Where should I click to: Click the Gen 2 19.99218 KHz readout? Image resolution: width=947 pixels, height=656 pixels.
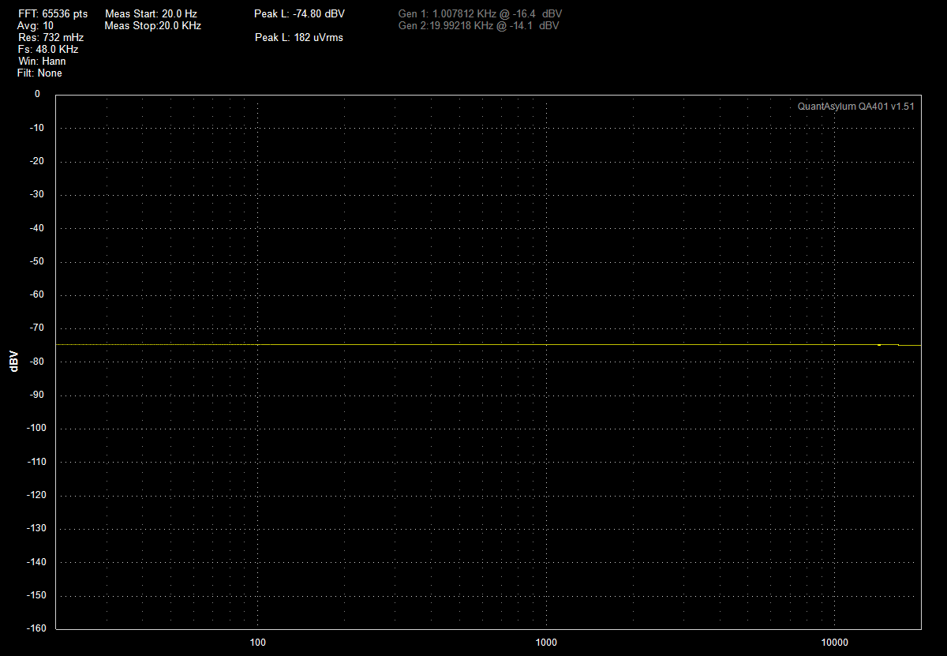click(x=479, y=26)
